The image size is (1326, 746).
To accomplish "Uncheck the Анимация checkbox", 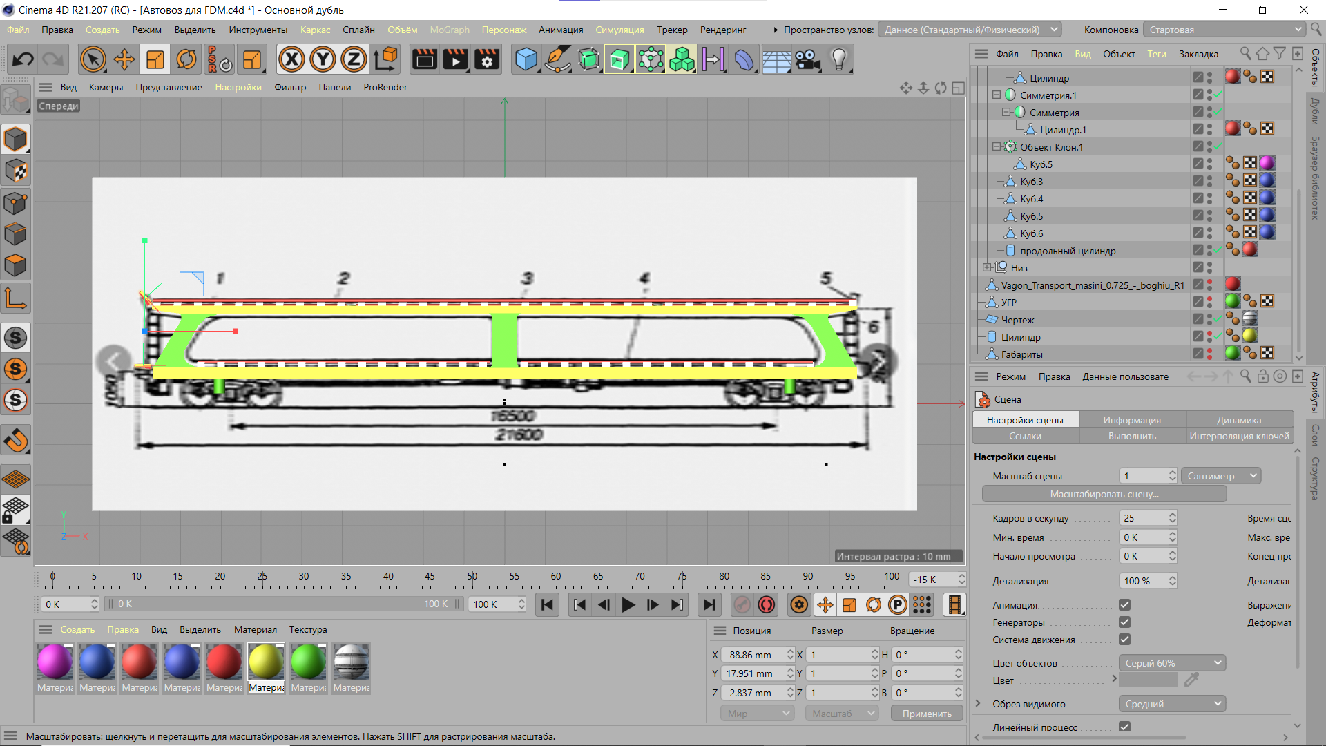I will click(x=1124, y=605).
